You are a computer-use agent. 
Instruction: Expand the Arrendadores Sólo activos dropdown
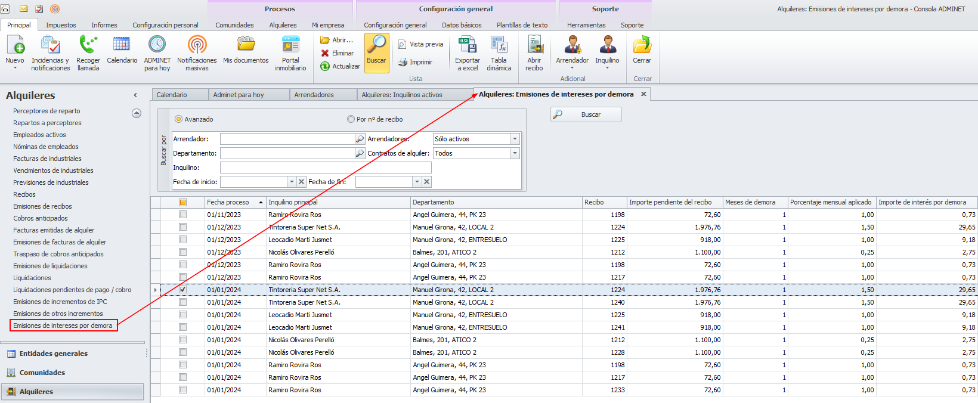click(515, 139)
